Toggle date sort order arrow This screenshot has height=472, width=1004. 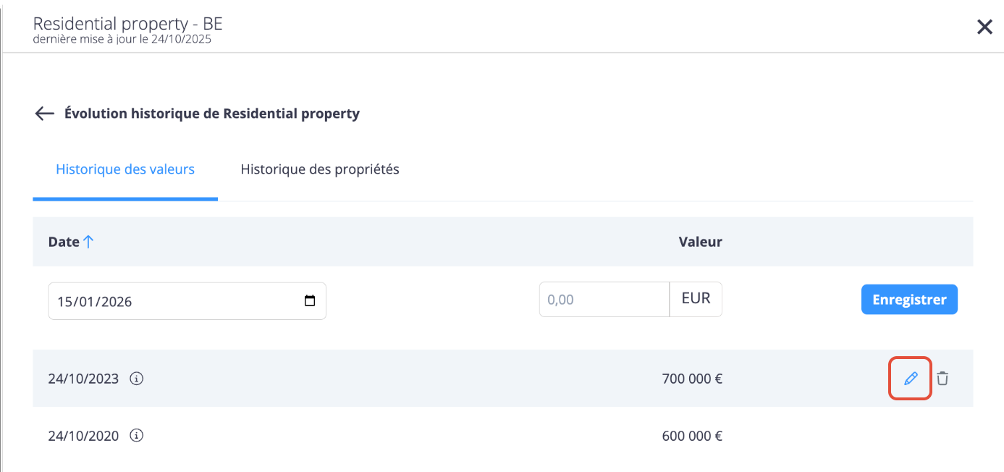click(x=88, y=242)
